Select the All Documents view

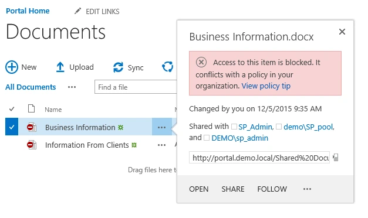point(31,87)
